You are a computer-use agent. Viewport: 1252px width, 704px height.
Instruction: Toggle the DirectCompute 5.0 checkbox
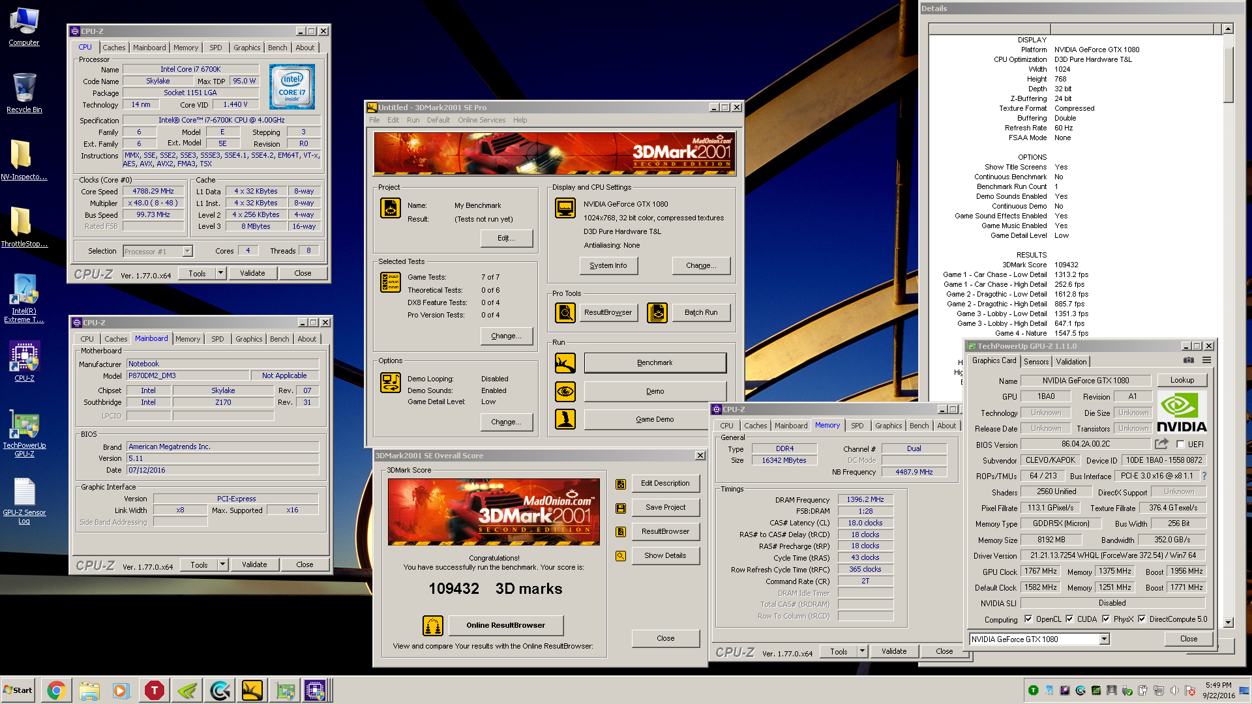click(1142, 619)
